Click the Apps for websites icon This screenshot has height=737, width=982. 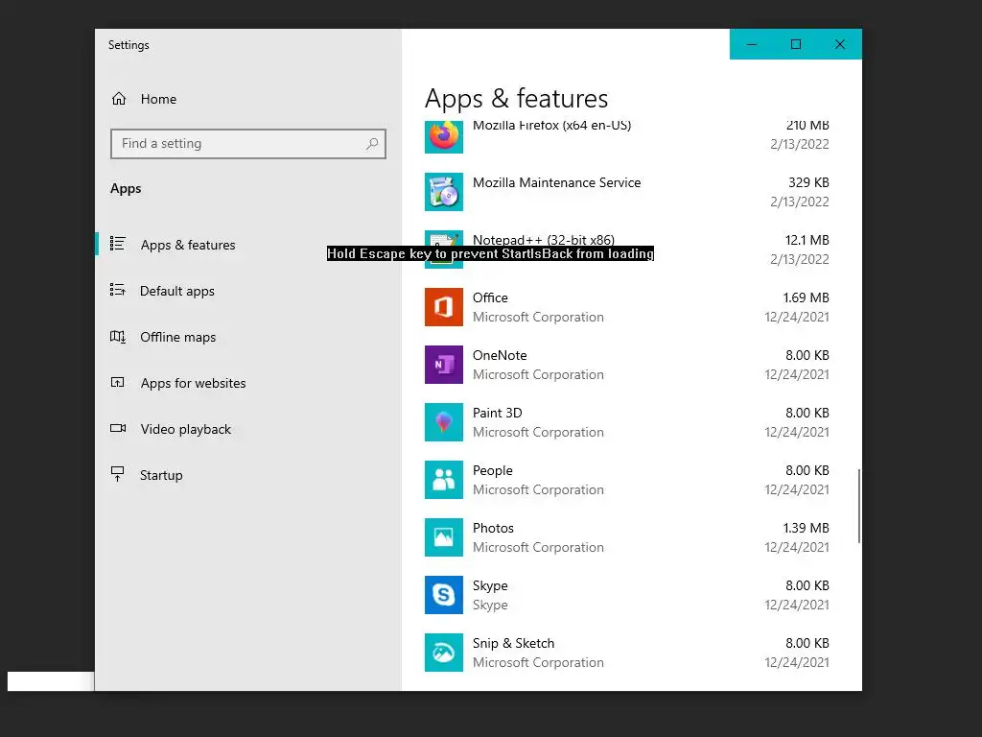pos(118,382)
